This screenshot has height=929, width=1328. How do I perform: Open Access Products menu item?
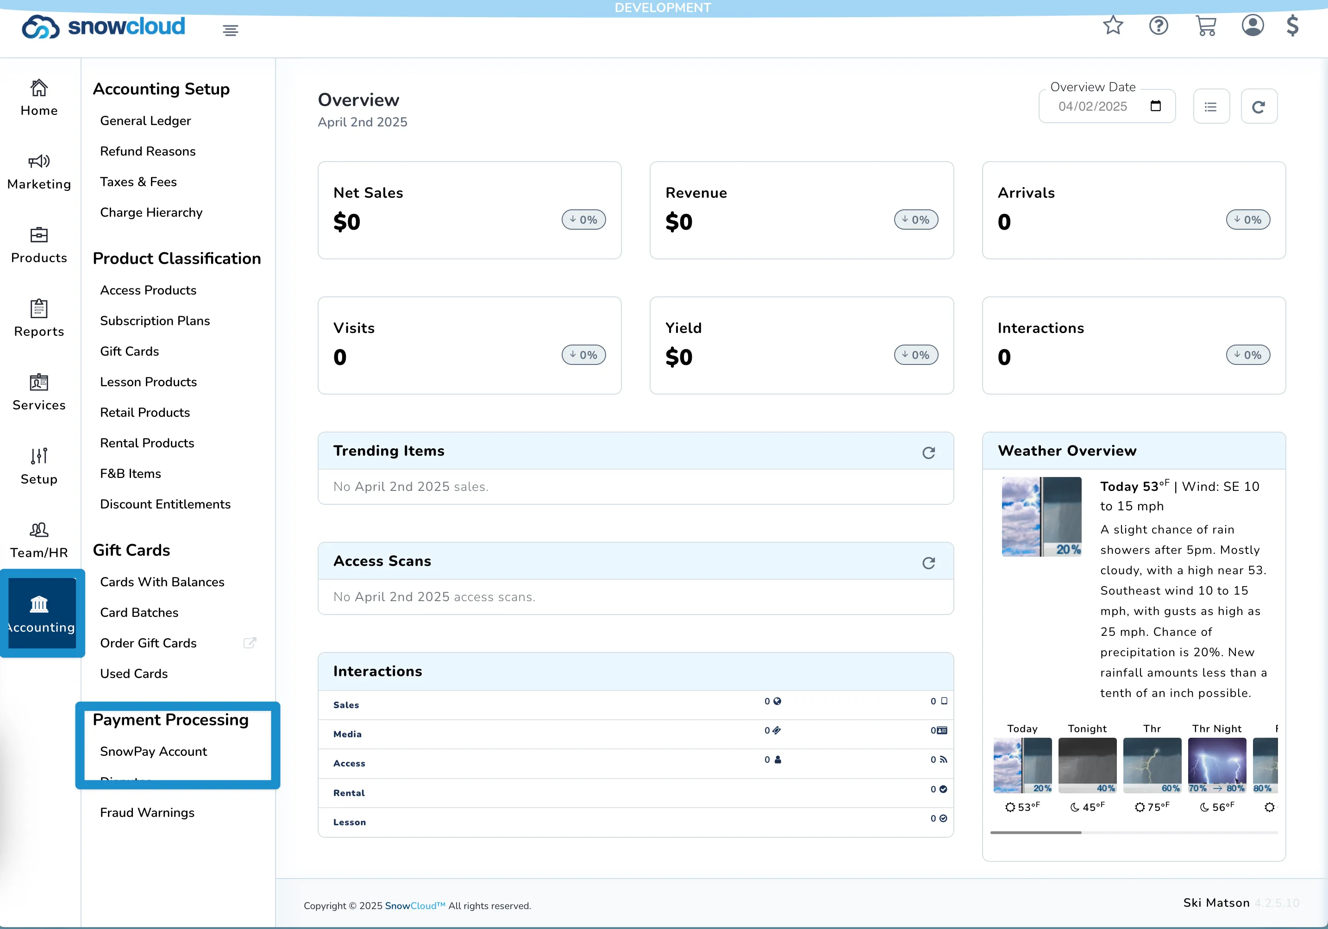(148, 290)
